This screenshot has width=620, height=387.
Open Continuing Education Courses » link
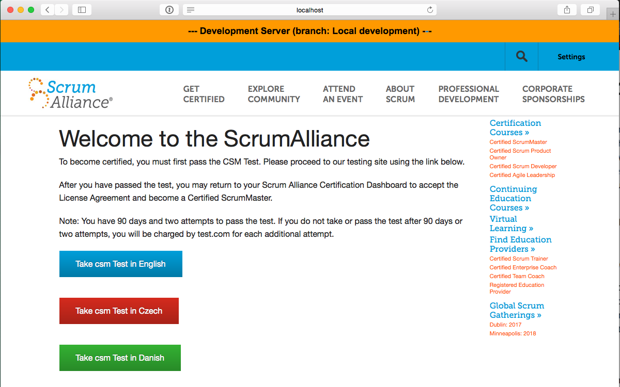coord(513,198)
